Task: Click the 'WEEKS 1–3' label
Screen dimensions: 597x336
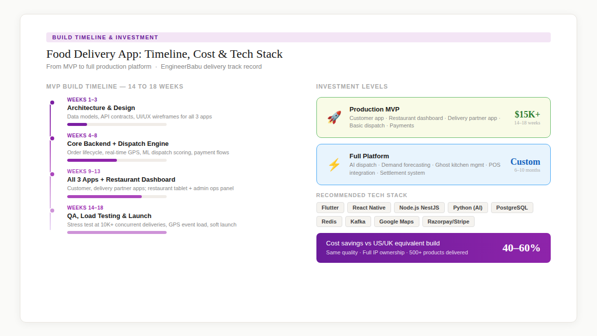Action: [82, 100]
